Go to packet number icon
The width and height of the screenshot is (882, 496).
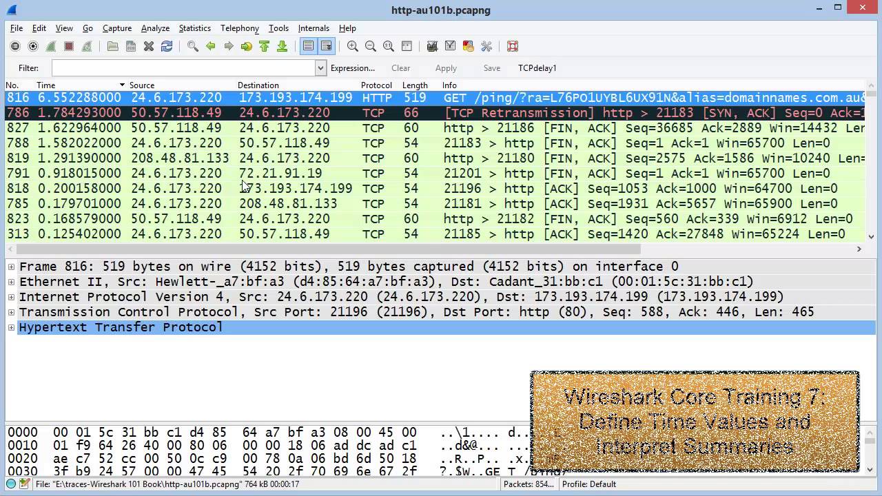coord(247,46)
